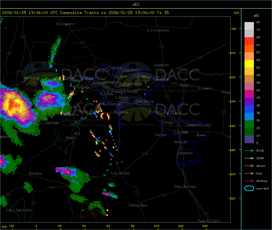Click the 'SAN_RAFAEL' map label
272x230 pixels.
pyautogui.click(x=111, y=82)
